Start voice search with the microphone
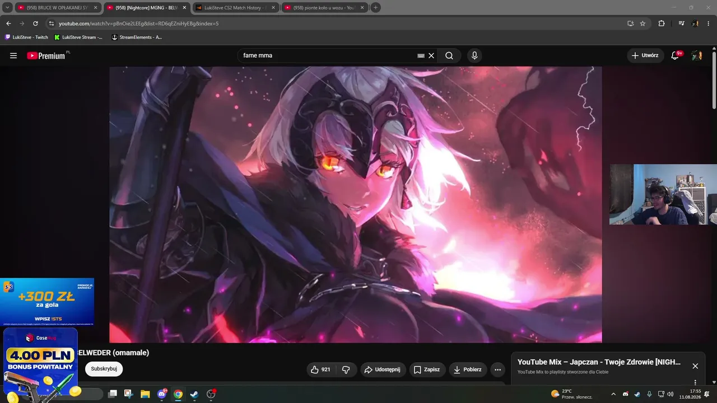Viewport: 717px width, 403px height. coord(474,55)
